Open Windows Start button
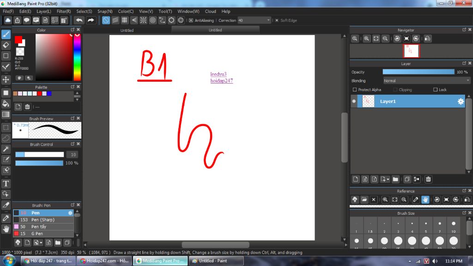The height and width of the screenshot is (266, 473). 9,260
